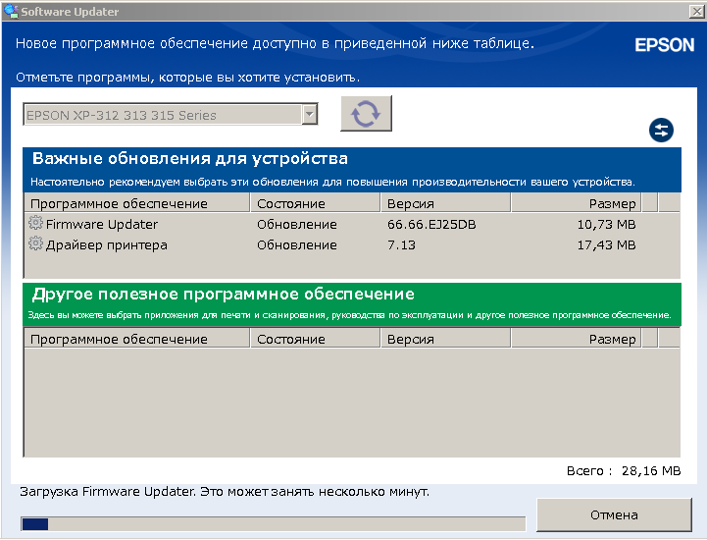Click the Загрузка Firmware Updater status message
The height and width of the screenshot is (540, 707).
click(x=225, y=492)
